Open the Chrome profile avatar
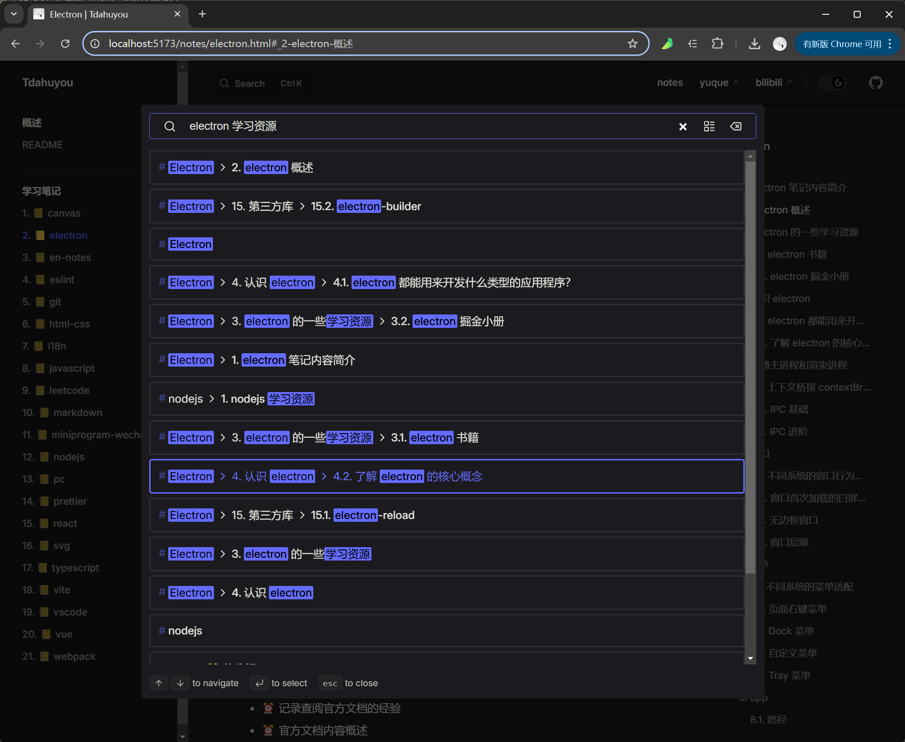 click(780, 44)
